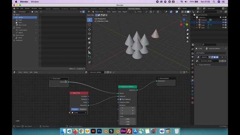Image resolution: width=240 pixels, height=135 pixels.
Task: Switch to the Geometry Nodes workspace tab
Action: click(134, 9)
